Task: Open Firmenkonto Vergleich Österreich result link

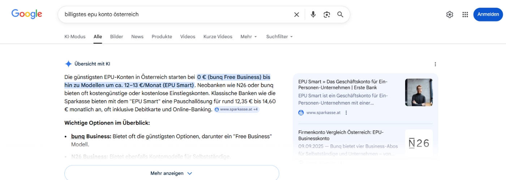Action: coord(341,135)
